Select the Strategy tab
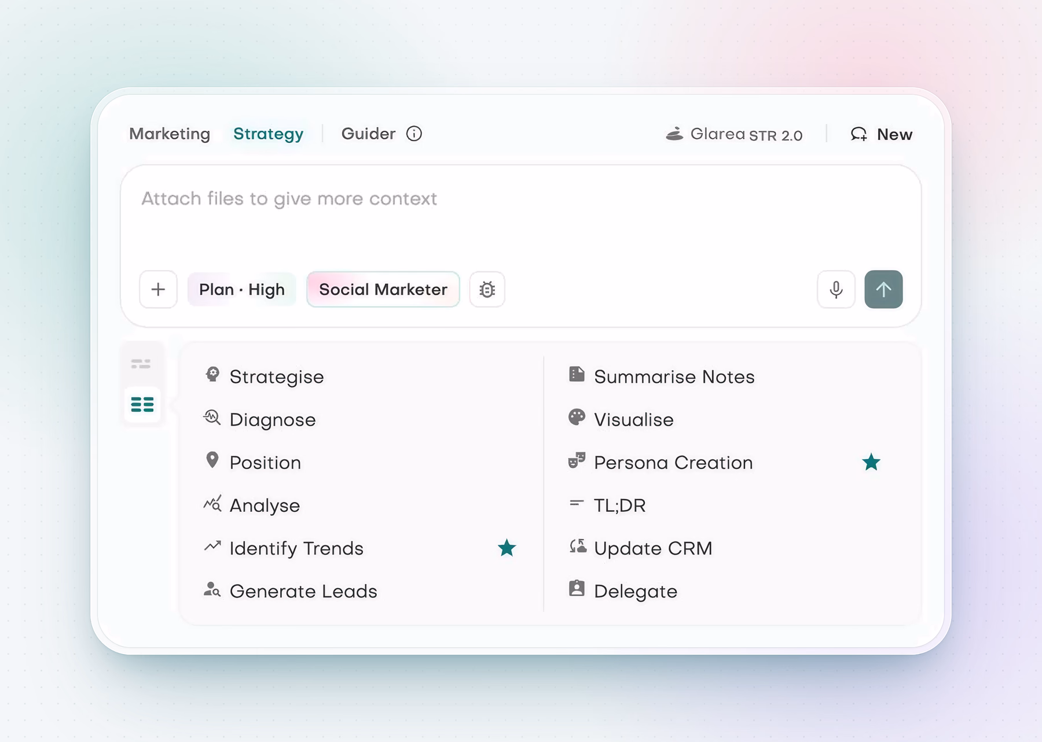Image resolution: width=1042 pixels, height=742 pixels. [268, 134]
